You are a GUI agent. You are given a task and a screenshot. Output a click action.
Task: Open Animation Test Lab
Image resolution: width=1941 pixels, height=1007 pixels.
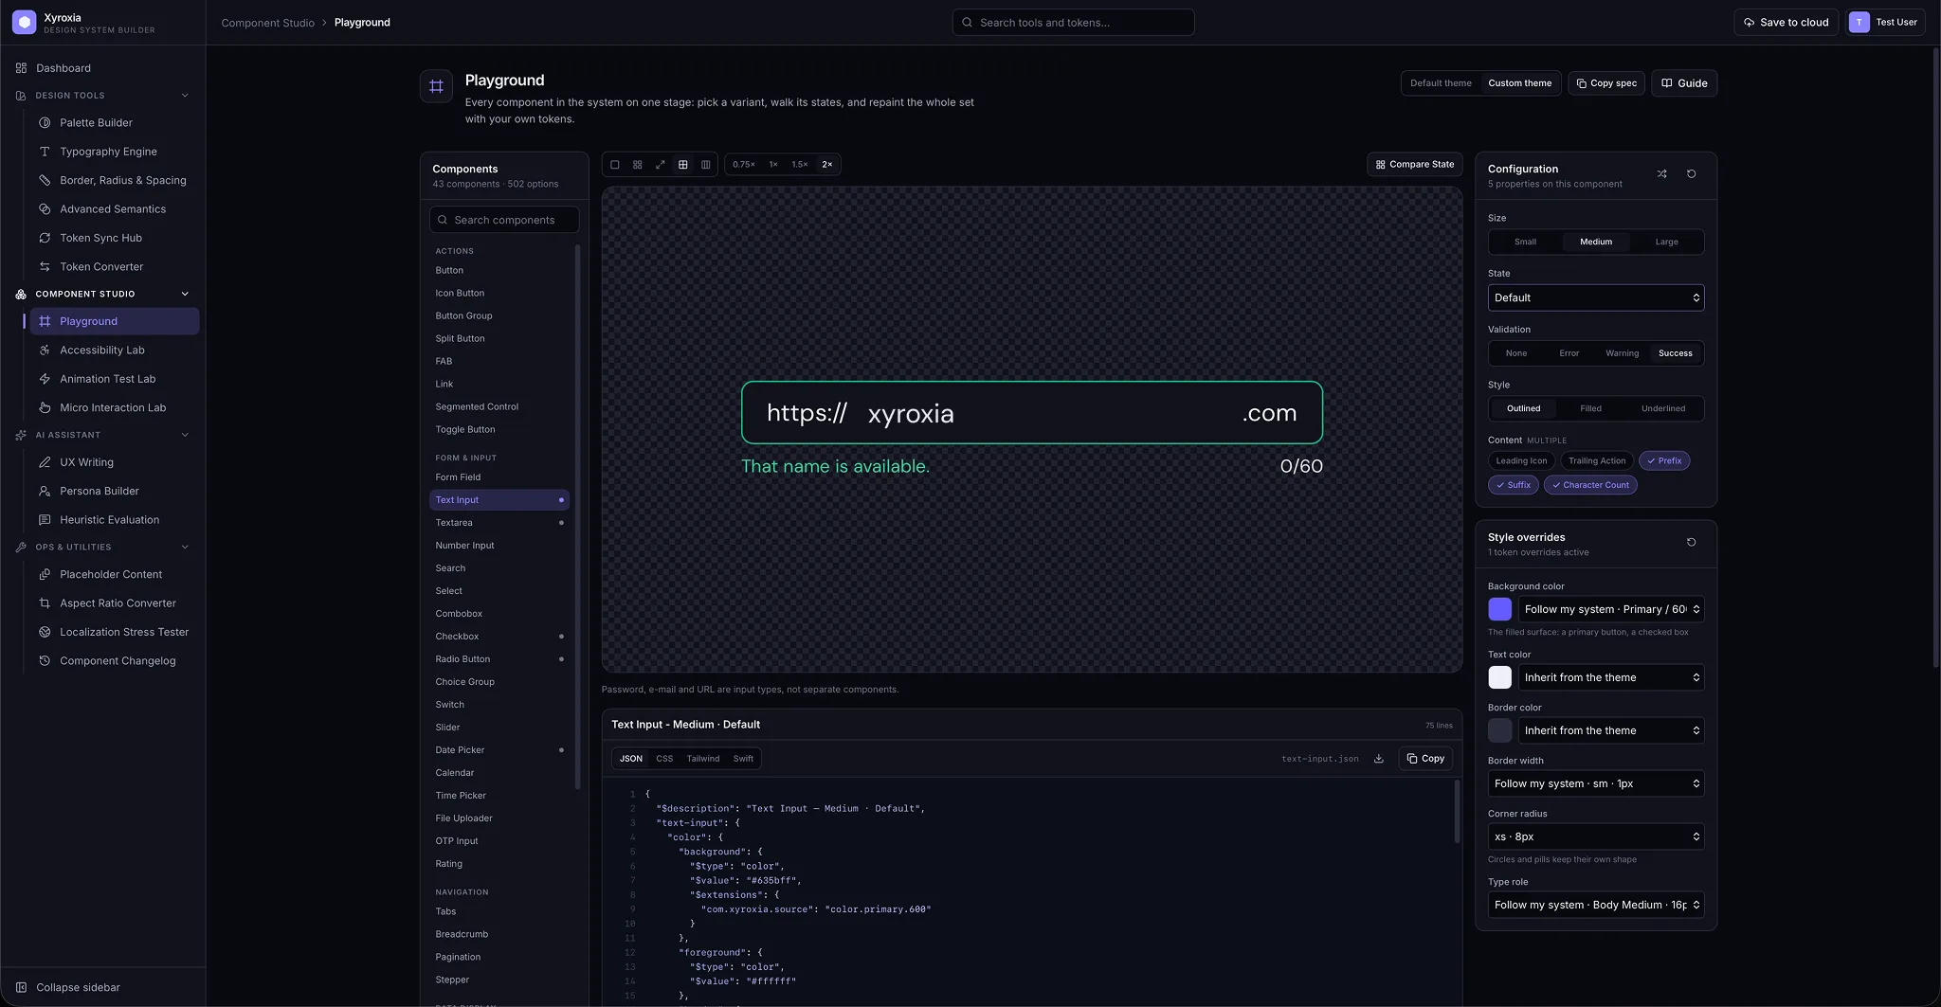[x=114, y=379]
